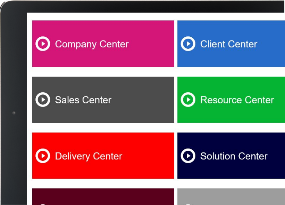The image size is (285, 205).
Task: Go to the Solution Center text label
Action: pyautogui.click(x=234, y=156)
